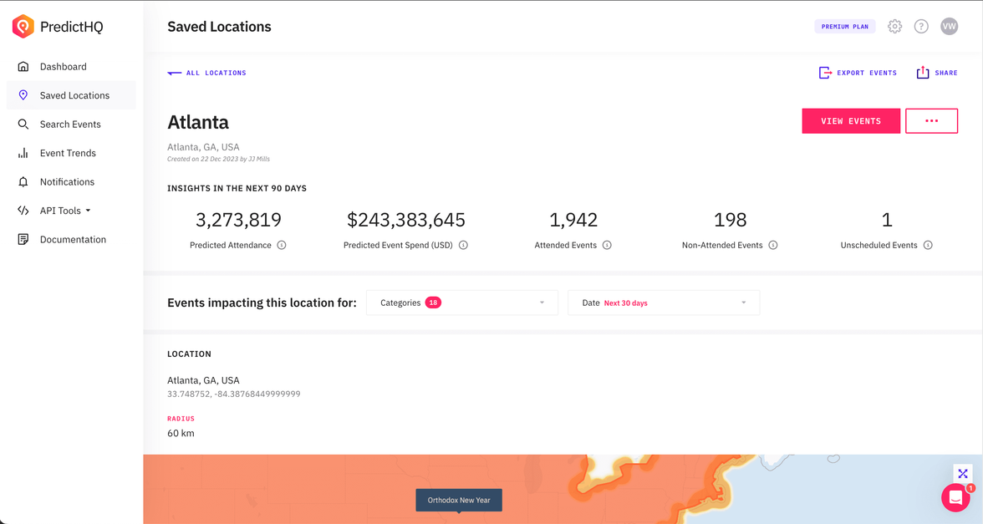The image size is (983, 524).
Task: Click Export Events
Action: [x=858, y=74]
